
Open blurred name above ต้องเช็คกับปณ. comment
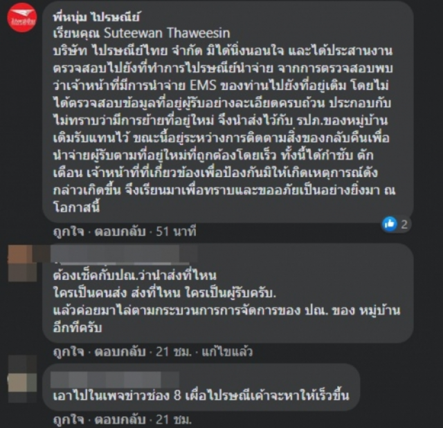pos(122,254)
